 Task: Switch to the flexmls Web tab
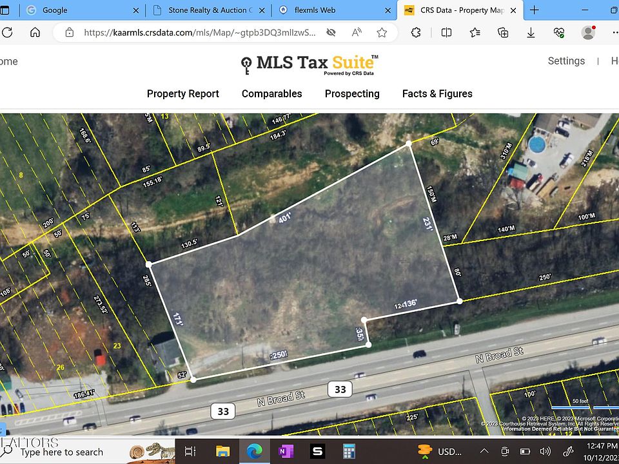[x=335, y=10]
